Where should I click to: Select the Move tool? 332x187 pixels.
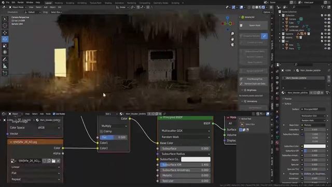[x=5, y=33]
